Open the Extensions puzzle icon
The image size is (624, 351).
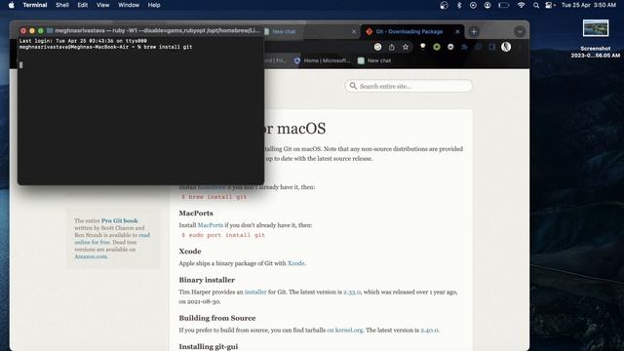[x=464, y=47]
